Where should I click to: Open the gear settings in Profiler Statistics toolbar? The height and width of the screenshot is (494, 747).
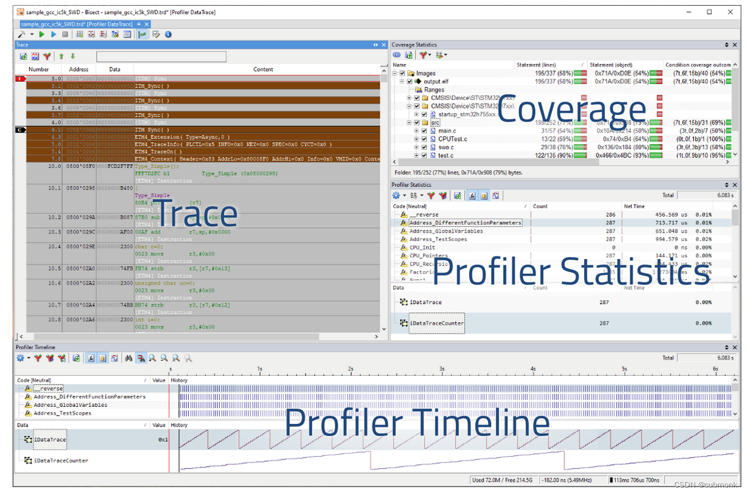click(397, 195)
